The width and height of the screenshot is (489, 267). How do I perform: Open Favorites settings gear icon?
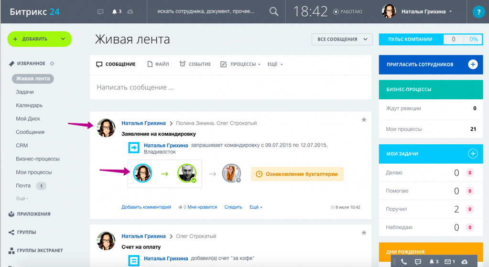[52, 64]
